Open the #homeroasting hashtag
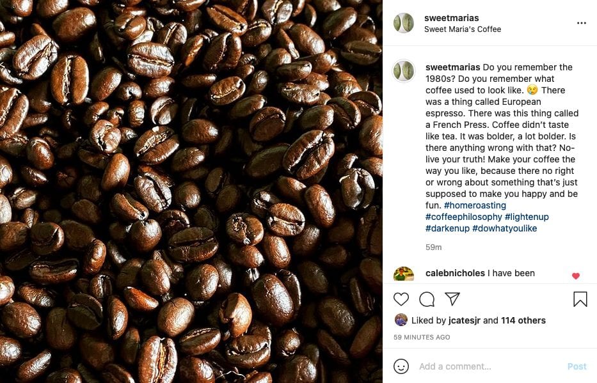597x383 pixels. pyautogui.click(x=475, y=205)
